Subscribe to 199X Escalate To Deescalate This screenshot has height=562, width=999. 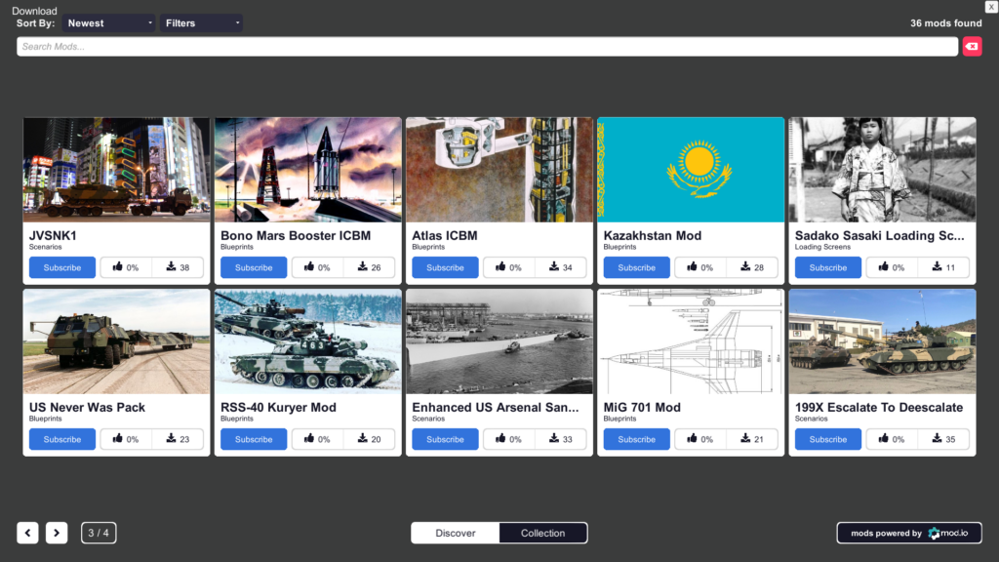(827, 439)
